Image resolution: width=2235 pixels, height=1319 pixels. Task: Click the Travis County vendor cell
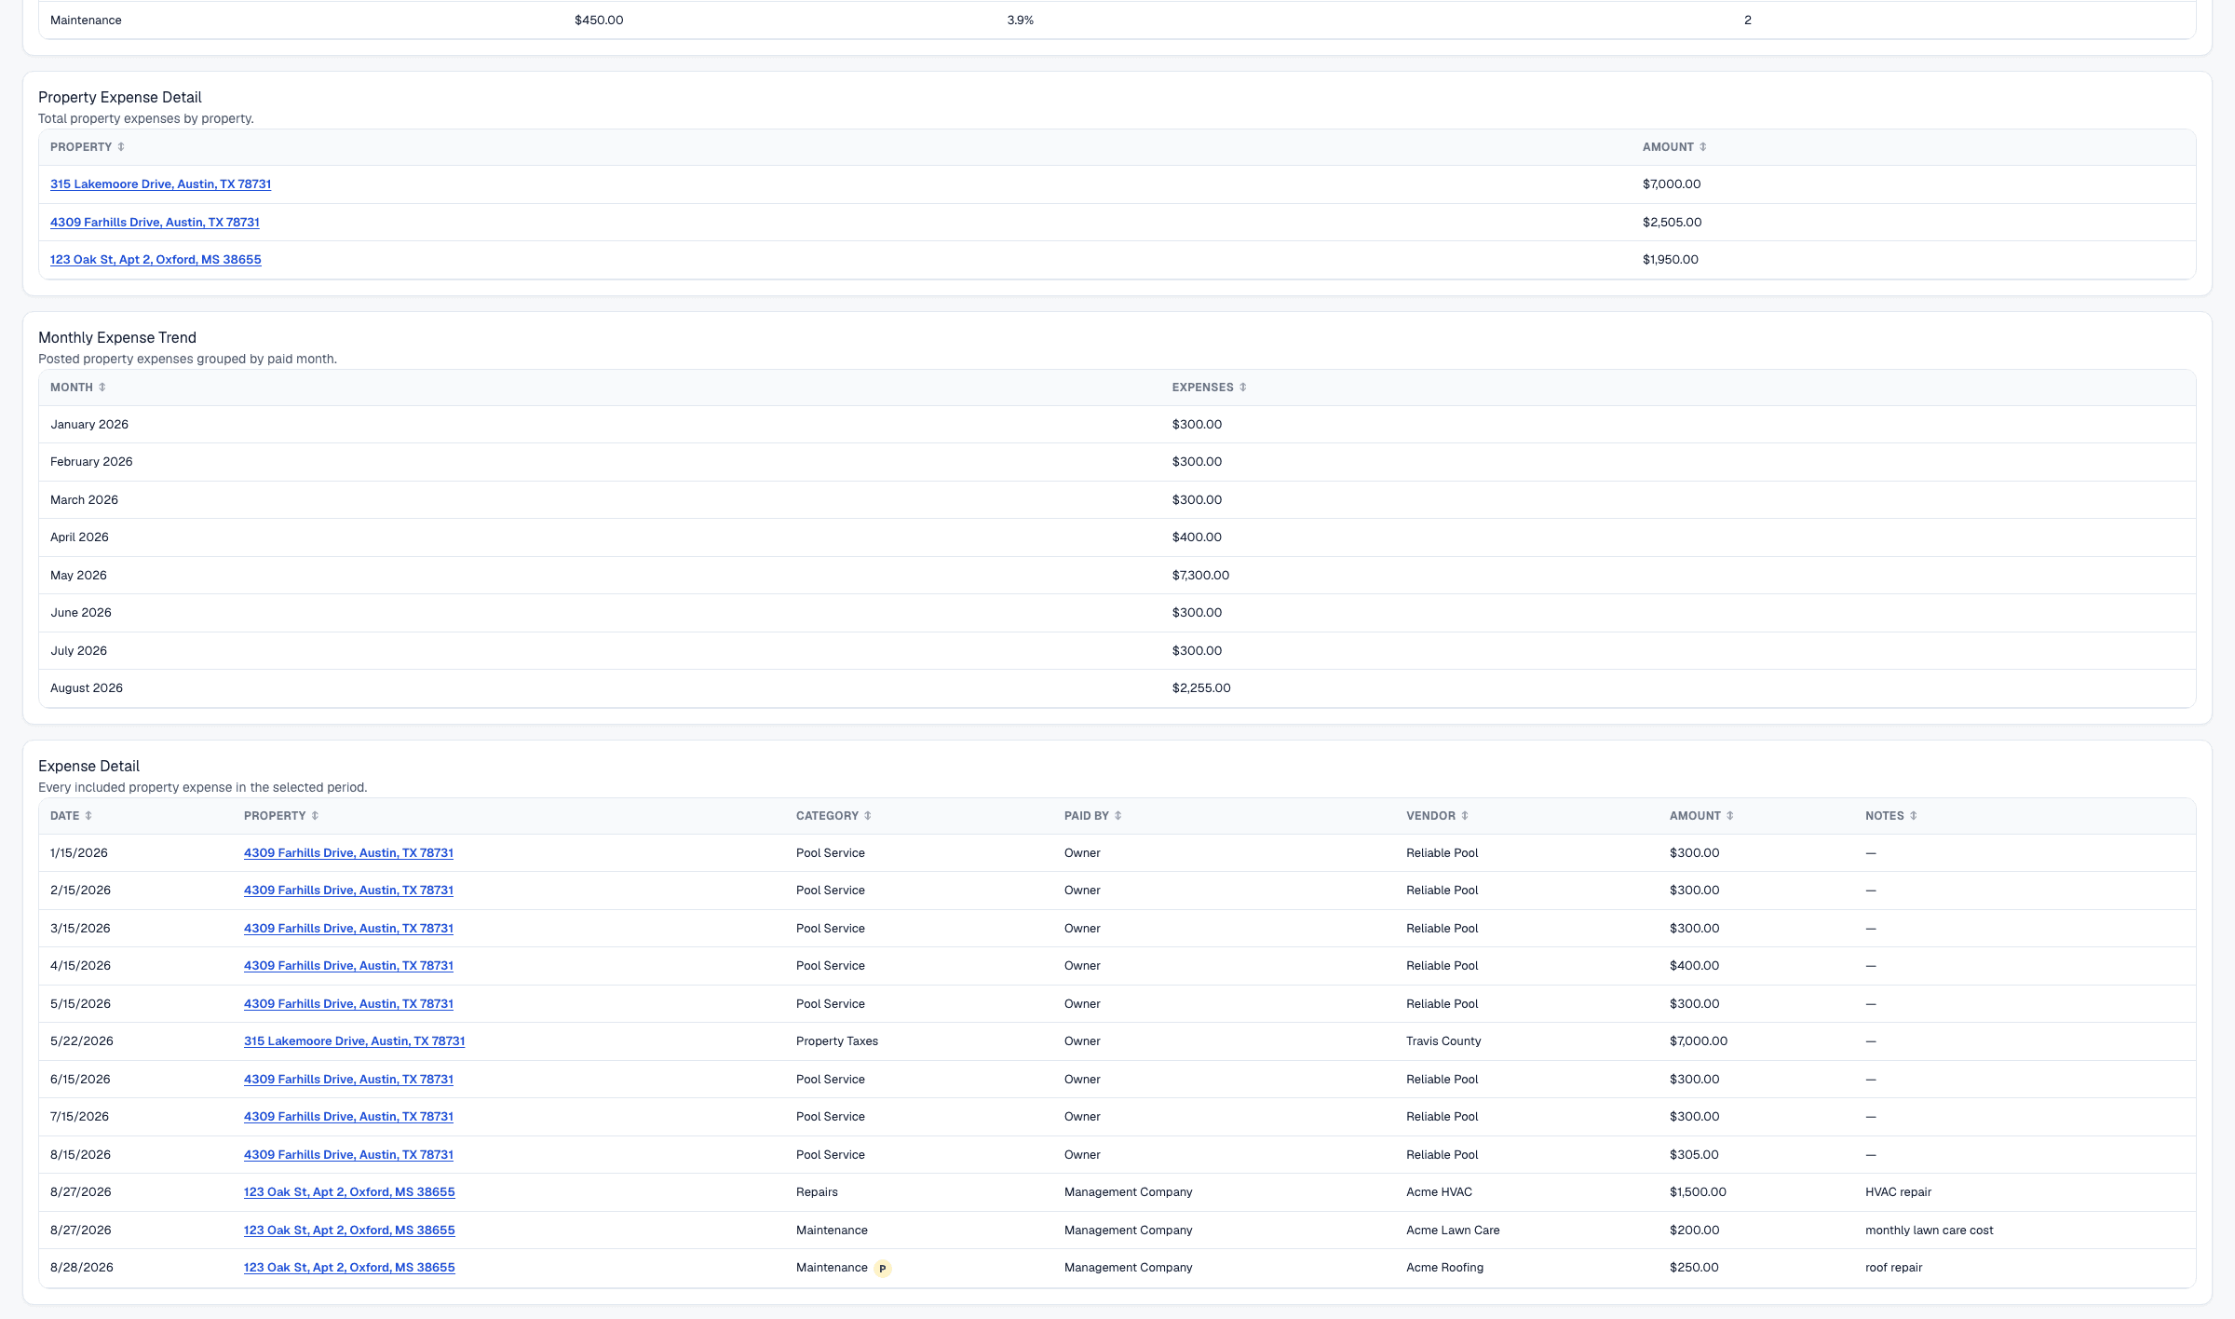click(1443, 1041)
